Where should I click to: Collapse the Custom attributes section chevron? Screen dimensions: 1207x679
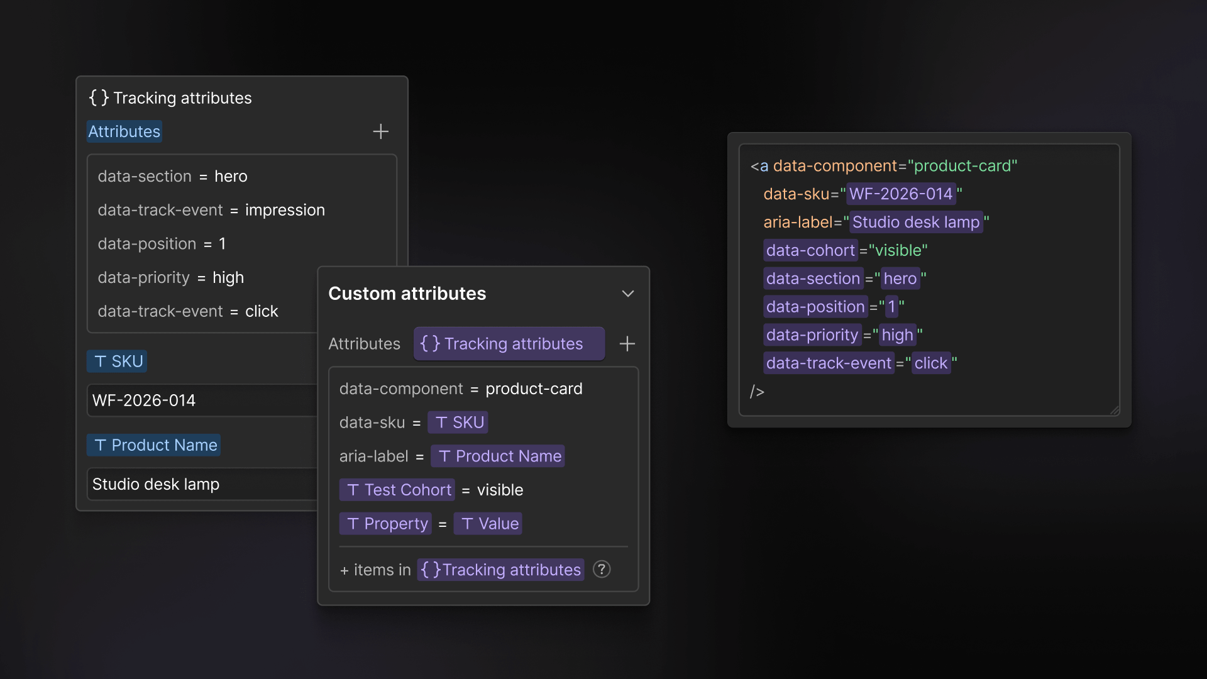[x=627, y=294]
